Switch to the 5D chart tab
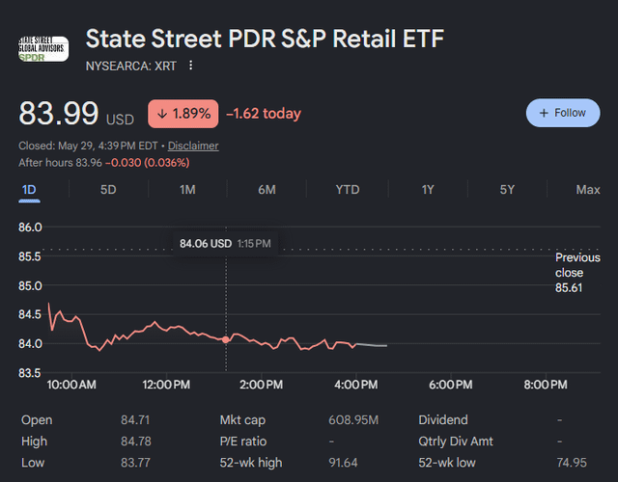This screenshot has height=482, width=618. tap(108, 190)
